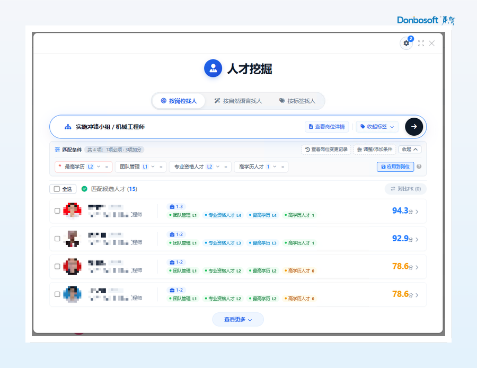477x368 pixels.
Task: Collapse match conditions via 收起 button
Action: 410,150
